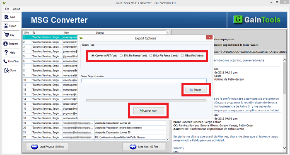The height and width of the screenshot is (155, 290).
Task: Choose EML File Format radio option
Action: (x=121, y=56)
